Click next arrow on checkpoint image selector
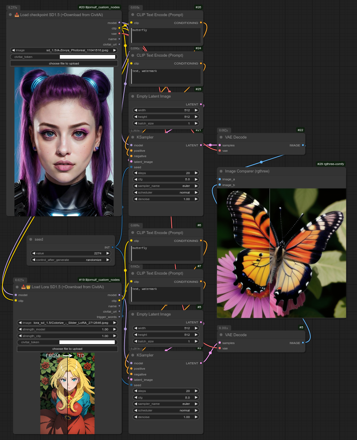Screen dimensions: 357x440 pos(114,50)
